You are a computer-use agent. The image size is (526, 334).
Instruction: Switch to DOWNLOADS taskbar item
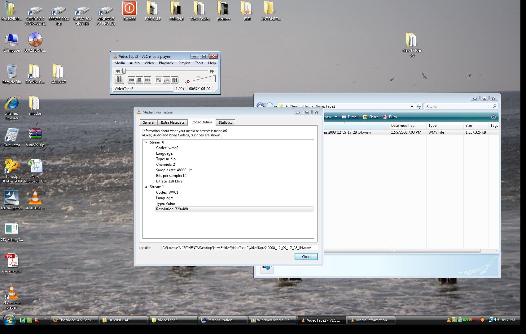pos(124,320)
